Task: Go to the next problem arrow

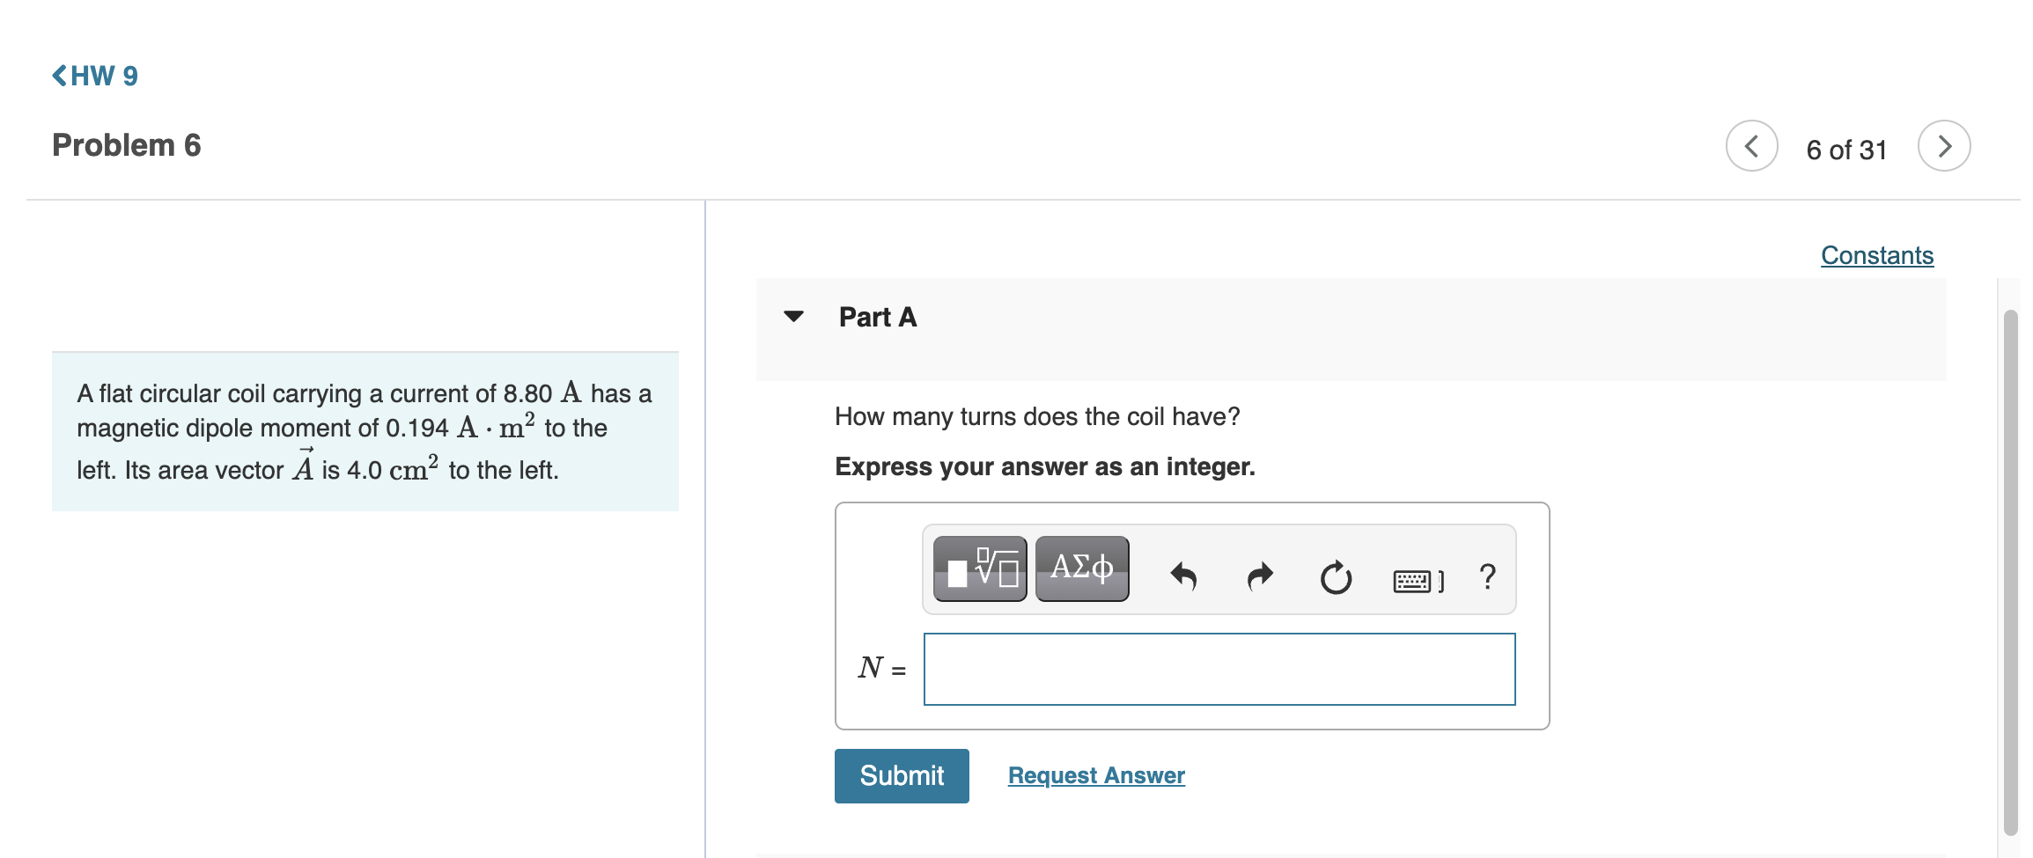Action: point(1944,146)
